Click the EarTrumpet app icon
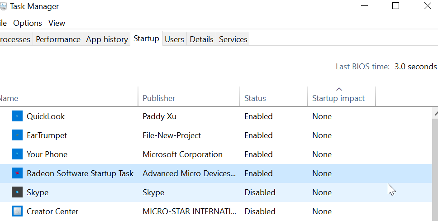The height and width of the screenshot is (221, 438). pyautogui.click(x=17, y=135)
